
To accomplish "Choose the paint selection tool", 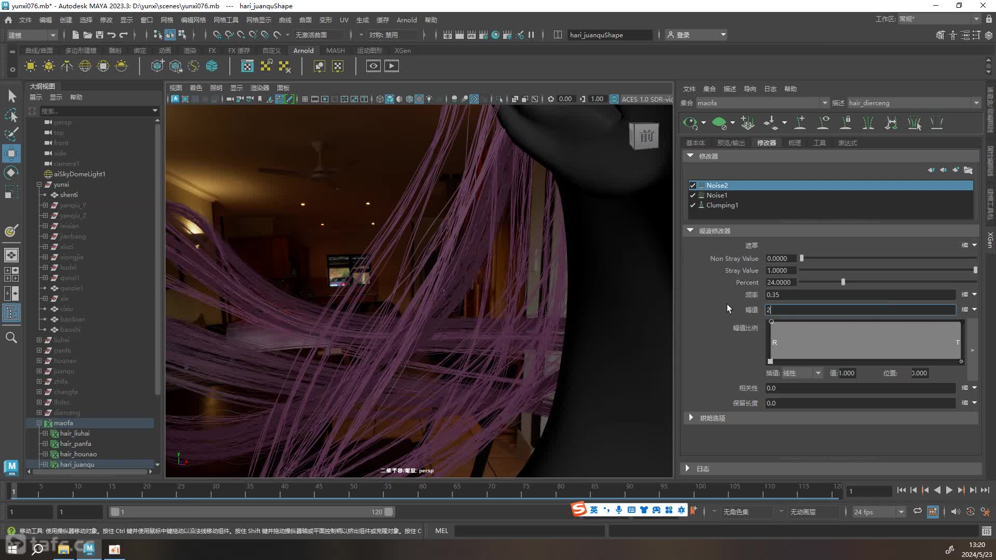I will (x=11, y=134).
